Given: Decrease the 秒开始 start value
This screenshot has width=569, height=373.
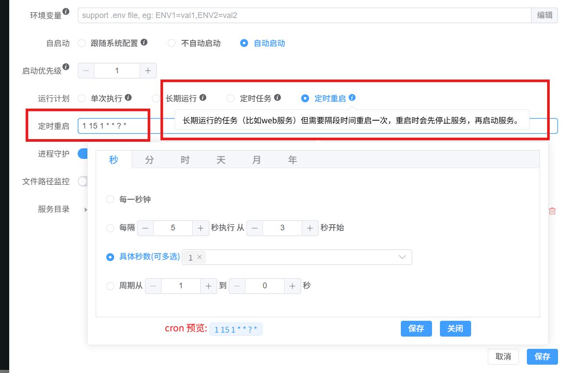Looking at the screenshot, I should point(255,228).
